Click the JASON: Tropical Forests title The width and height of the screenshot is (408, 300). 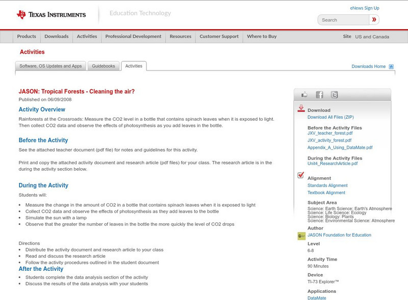click(76, 91)
